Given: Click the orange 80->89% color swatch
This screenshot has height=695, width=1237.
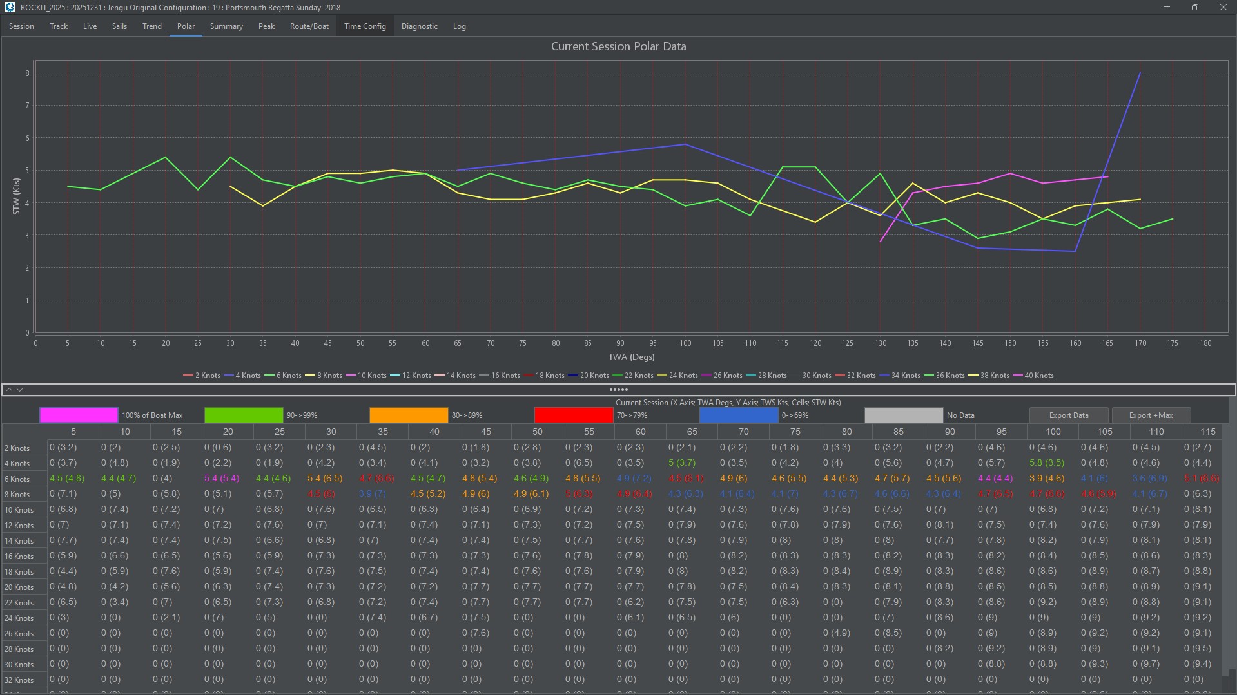Looking at the screenshot, I should pyautogui.click(x=409, y=415).
